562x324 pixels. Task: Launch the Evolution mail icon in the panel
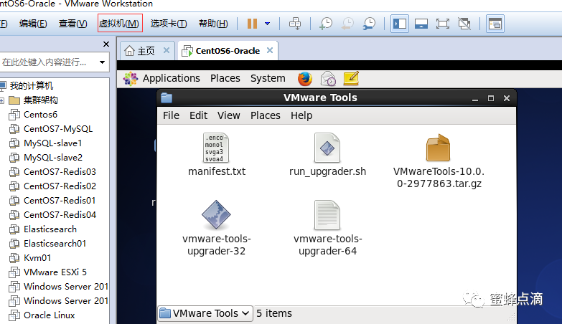[x=328, y=78]
